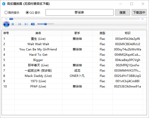
Task: Sort by the 曲名 column header
Action: (x=38, y=33)
